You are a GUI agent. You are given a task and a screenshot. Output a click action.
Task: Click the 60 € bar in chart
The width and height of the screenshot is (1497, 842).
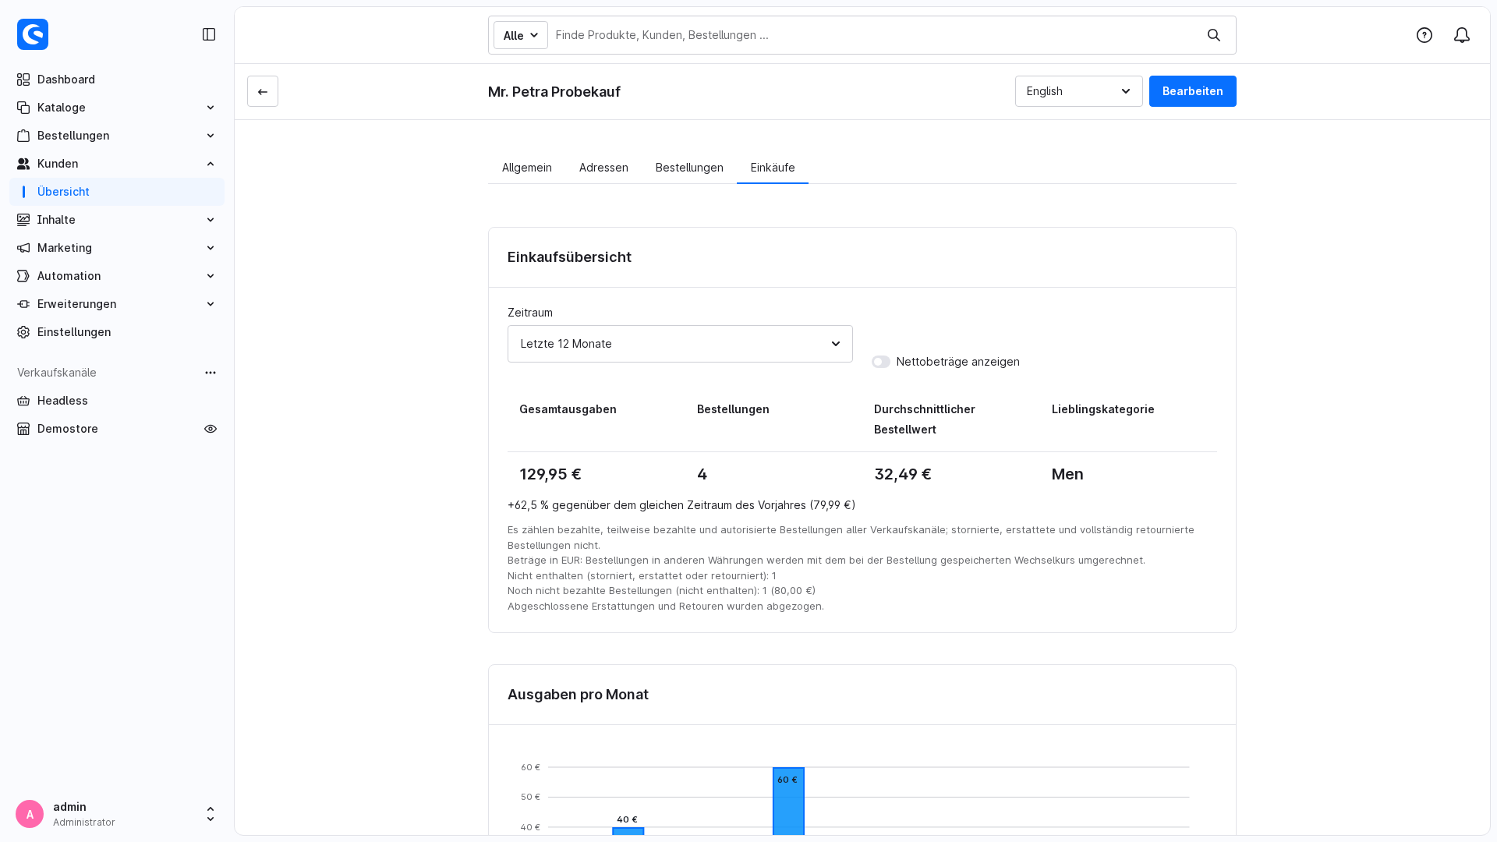click(788, 801)
